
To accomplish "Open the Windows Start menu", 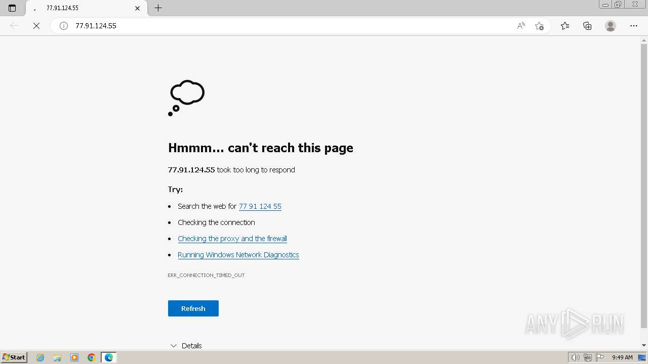I will [x=14, y=357].
